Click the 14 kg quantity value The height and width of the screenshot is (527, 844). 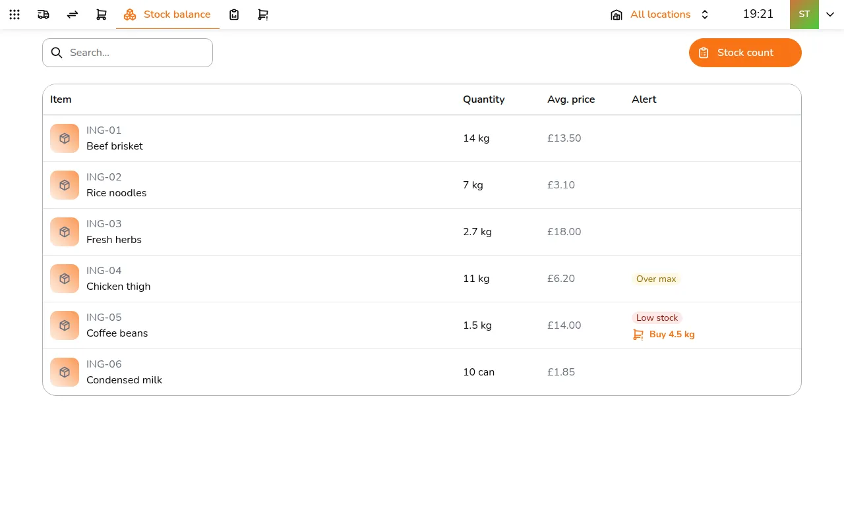[476, 138]
